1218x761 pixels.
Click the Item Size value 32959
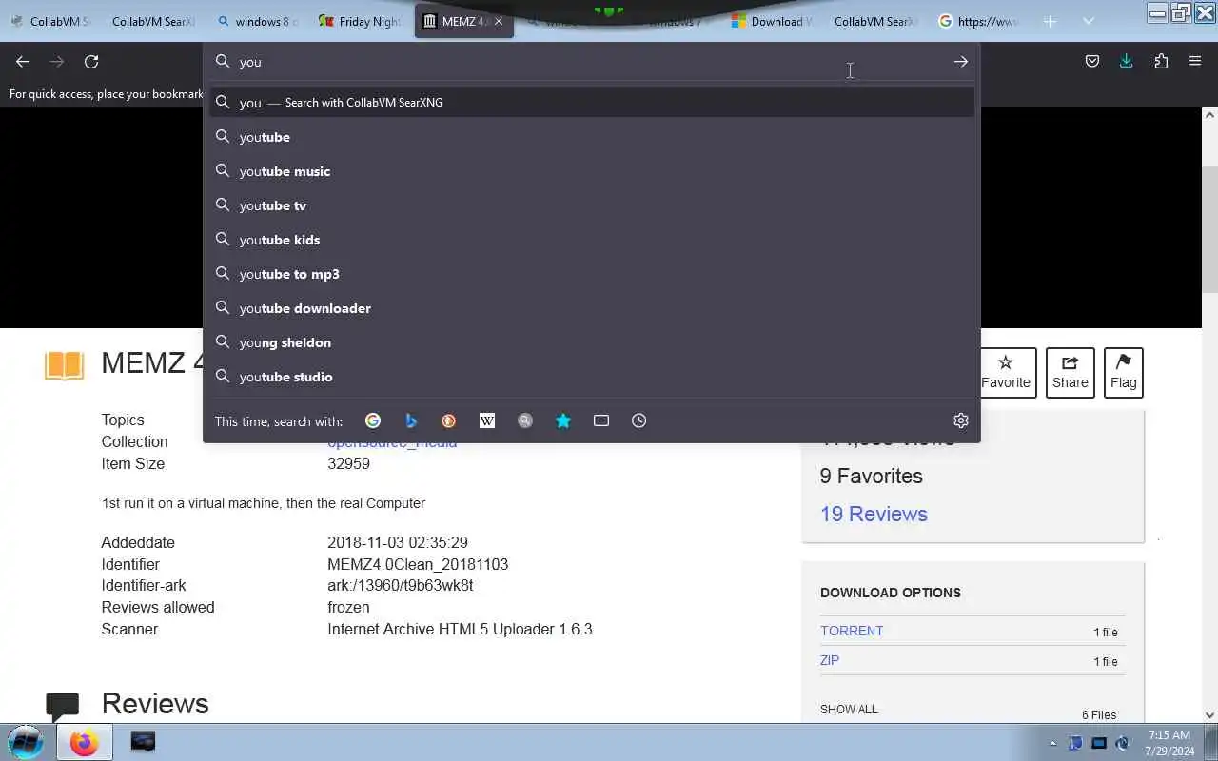(348, 464)
